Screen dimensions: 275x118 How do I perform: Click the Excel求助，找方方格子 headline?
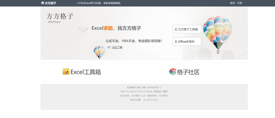[x=116, y=28]
